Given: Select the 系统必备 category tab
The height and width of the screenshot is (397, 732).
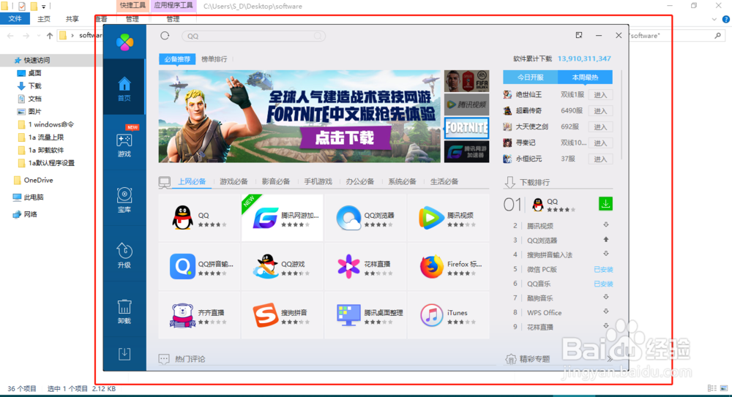Looking at the screenshot, I should tap(402, 181).
